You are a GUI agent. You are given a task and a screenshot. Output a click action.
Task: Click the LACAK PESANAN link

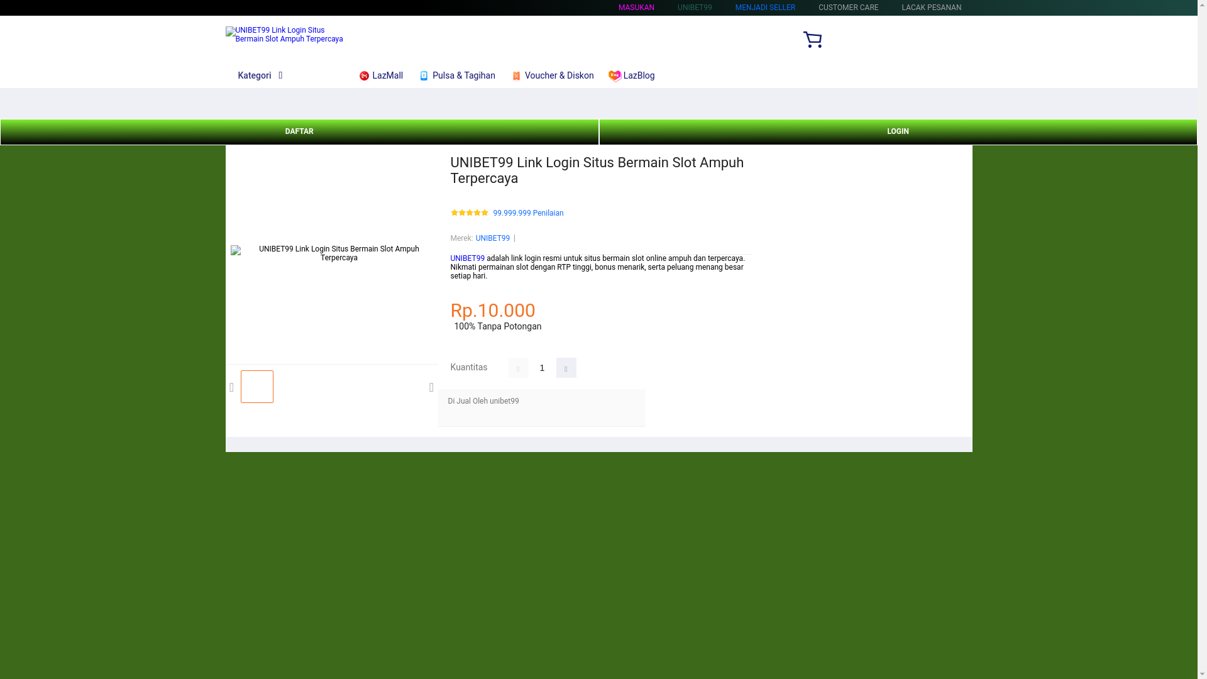pos(930,8)
